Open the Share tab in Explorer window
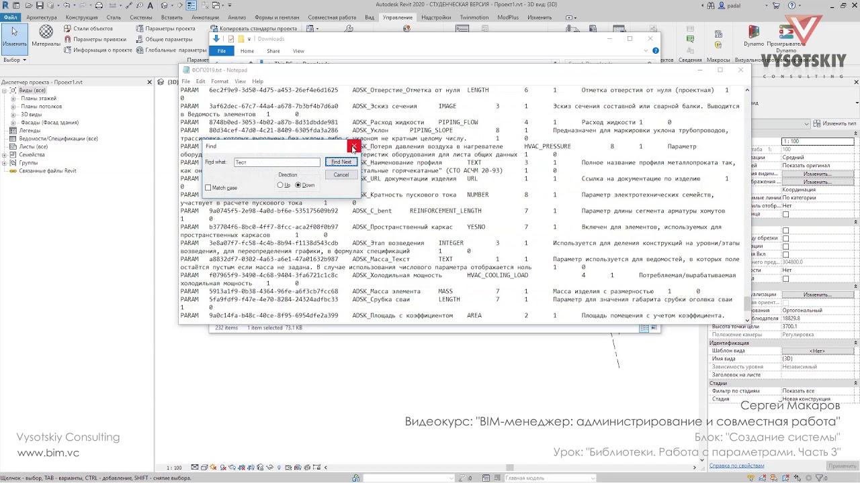860x483 pixels. [273, 51]
